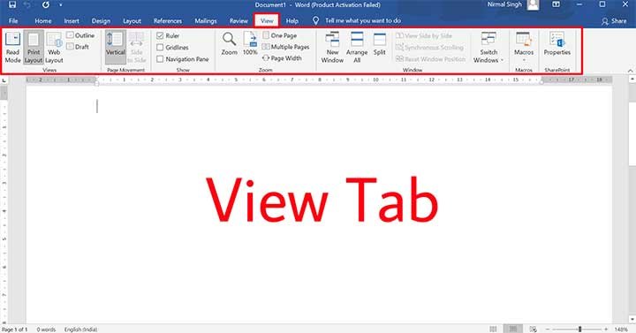Click vertical scrollbar up arrow
This screenshot has width=636, height=333.
coord(632,79)
